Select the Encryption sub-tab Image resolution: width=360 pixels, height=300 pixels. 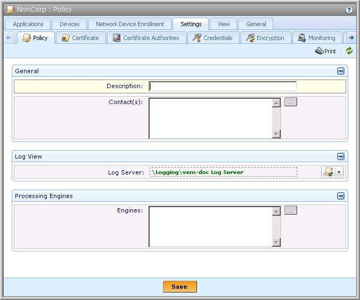(265, 38)
